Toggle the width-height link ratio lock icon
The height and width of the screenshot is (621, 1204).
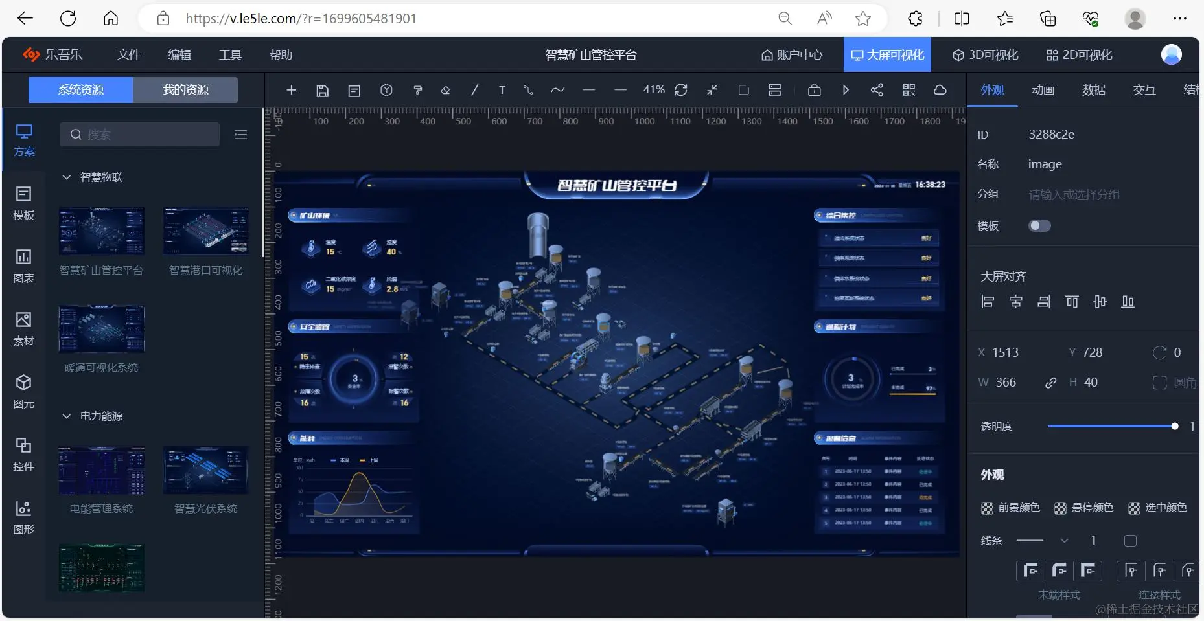(x=1050, y=383)
